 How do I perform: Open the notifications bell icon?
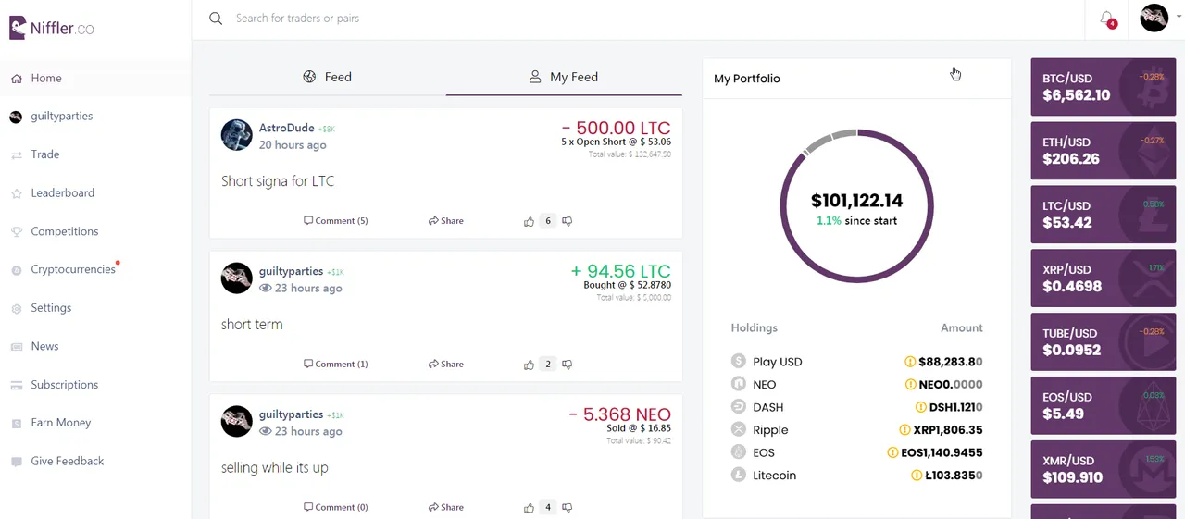[x=1106, y=19]
